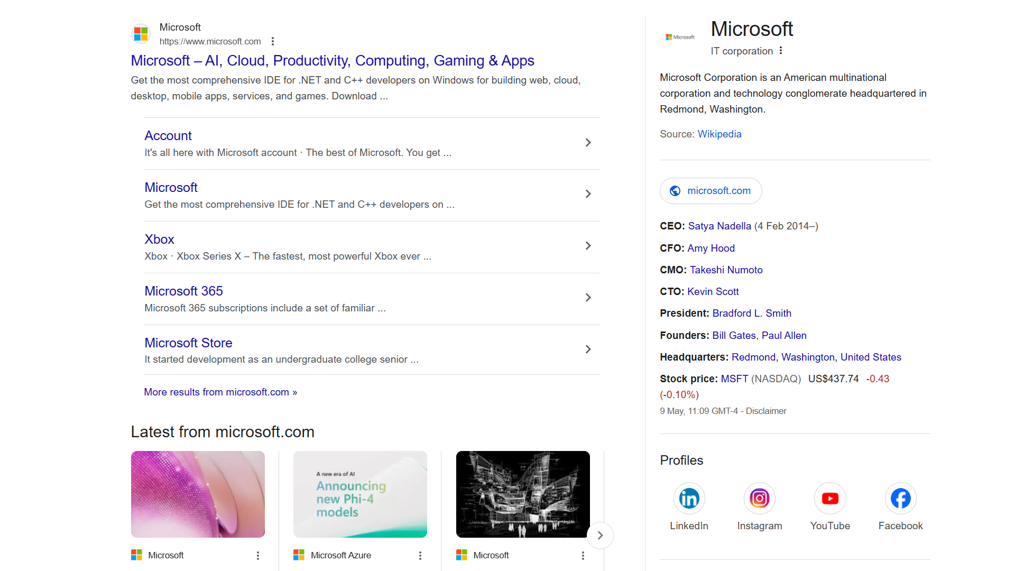Click the Microsoft Azure source logo under Phi-4 card
The height and width of the screenshot is (571, 1015).
[299, 555]
